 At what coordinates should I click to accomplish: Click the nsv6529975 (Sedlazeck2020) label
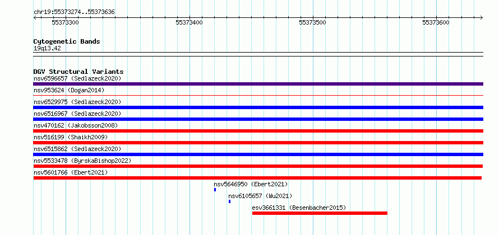coord(77,102)
